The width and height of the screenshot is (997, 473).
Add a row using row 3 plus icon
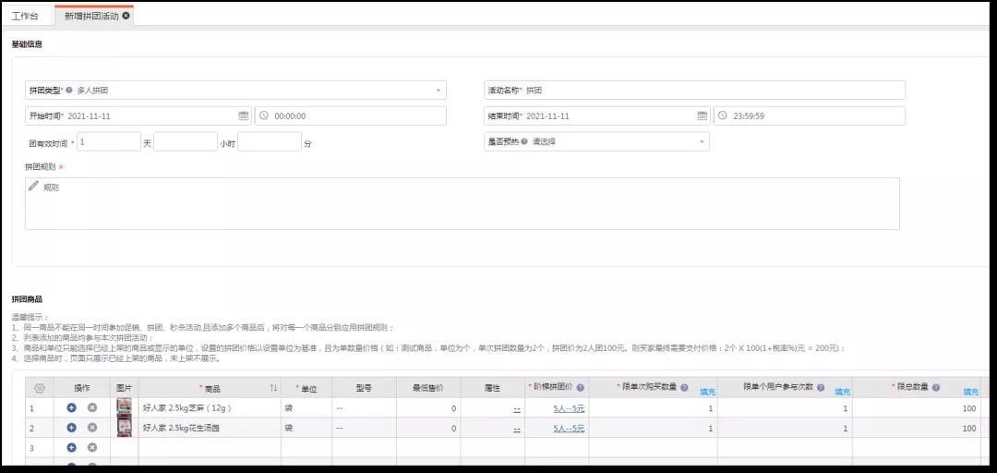tap(71, 448)
